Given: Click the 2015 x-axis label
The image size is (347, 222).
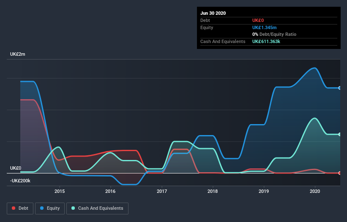Looking at the screenshot, I should pyautogui.click(x=60, y=191).
